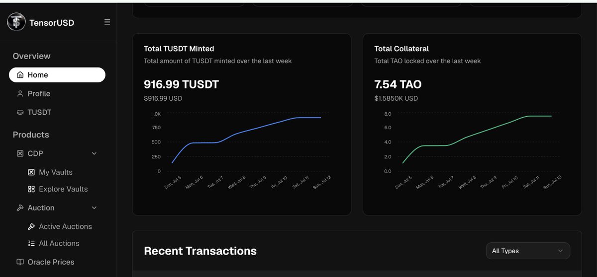Click the green collateral line chart
Image resolution: width=597 pixels, height=277 pixels.
[x=477, y=140]
